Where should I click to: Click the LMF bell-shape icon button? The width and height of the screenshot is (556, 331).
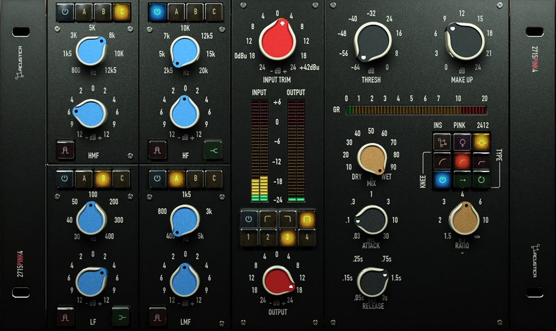point(158,317)
